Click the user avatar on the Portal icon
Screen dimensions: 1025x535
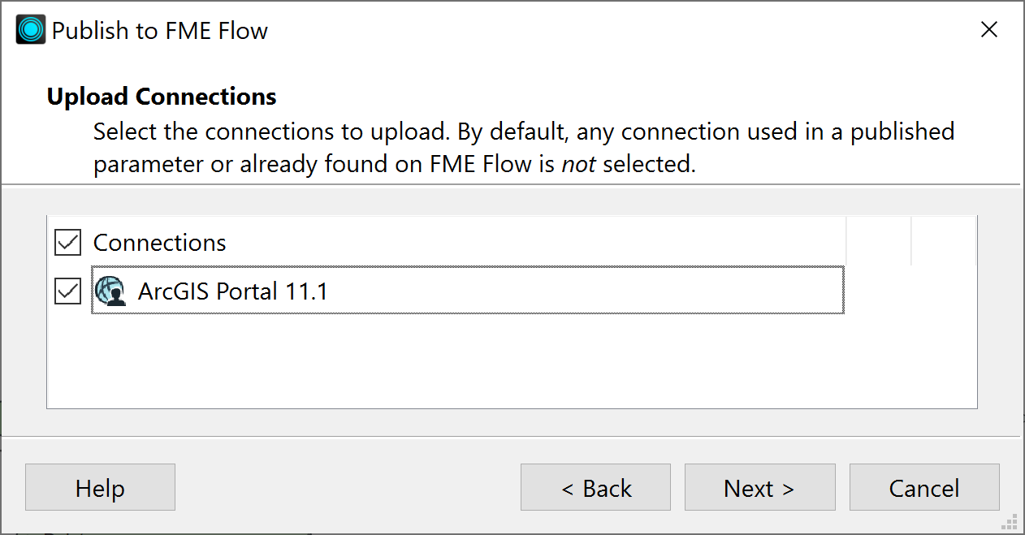[x=115, y=296]
